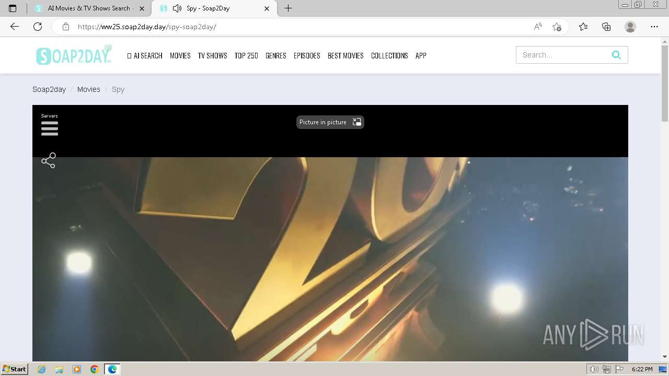The image size is (669, 376).
Task: Click Movies breadcrumb link
Action: click(x=89, y=89)
